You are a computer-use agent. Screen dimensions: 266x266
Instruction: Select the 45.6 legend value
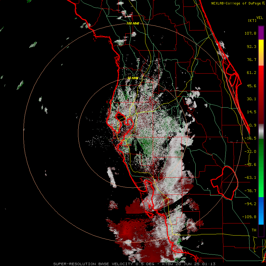(252, 86)
